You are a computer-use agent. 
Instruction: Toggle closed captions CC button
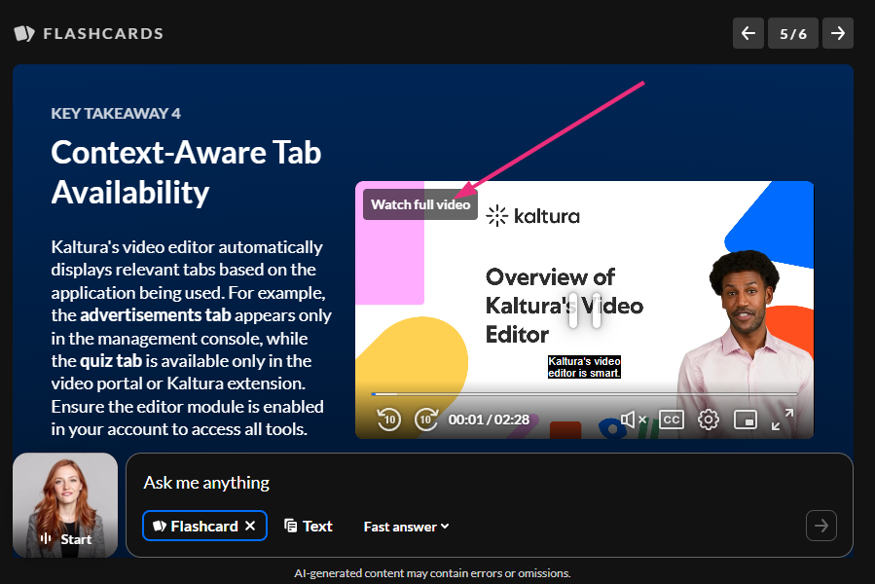(x=672, y=420)
